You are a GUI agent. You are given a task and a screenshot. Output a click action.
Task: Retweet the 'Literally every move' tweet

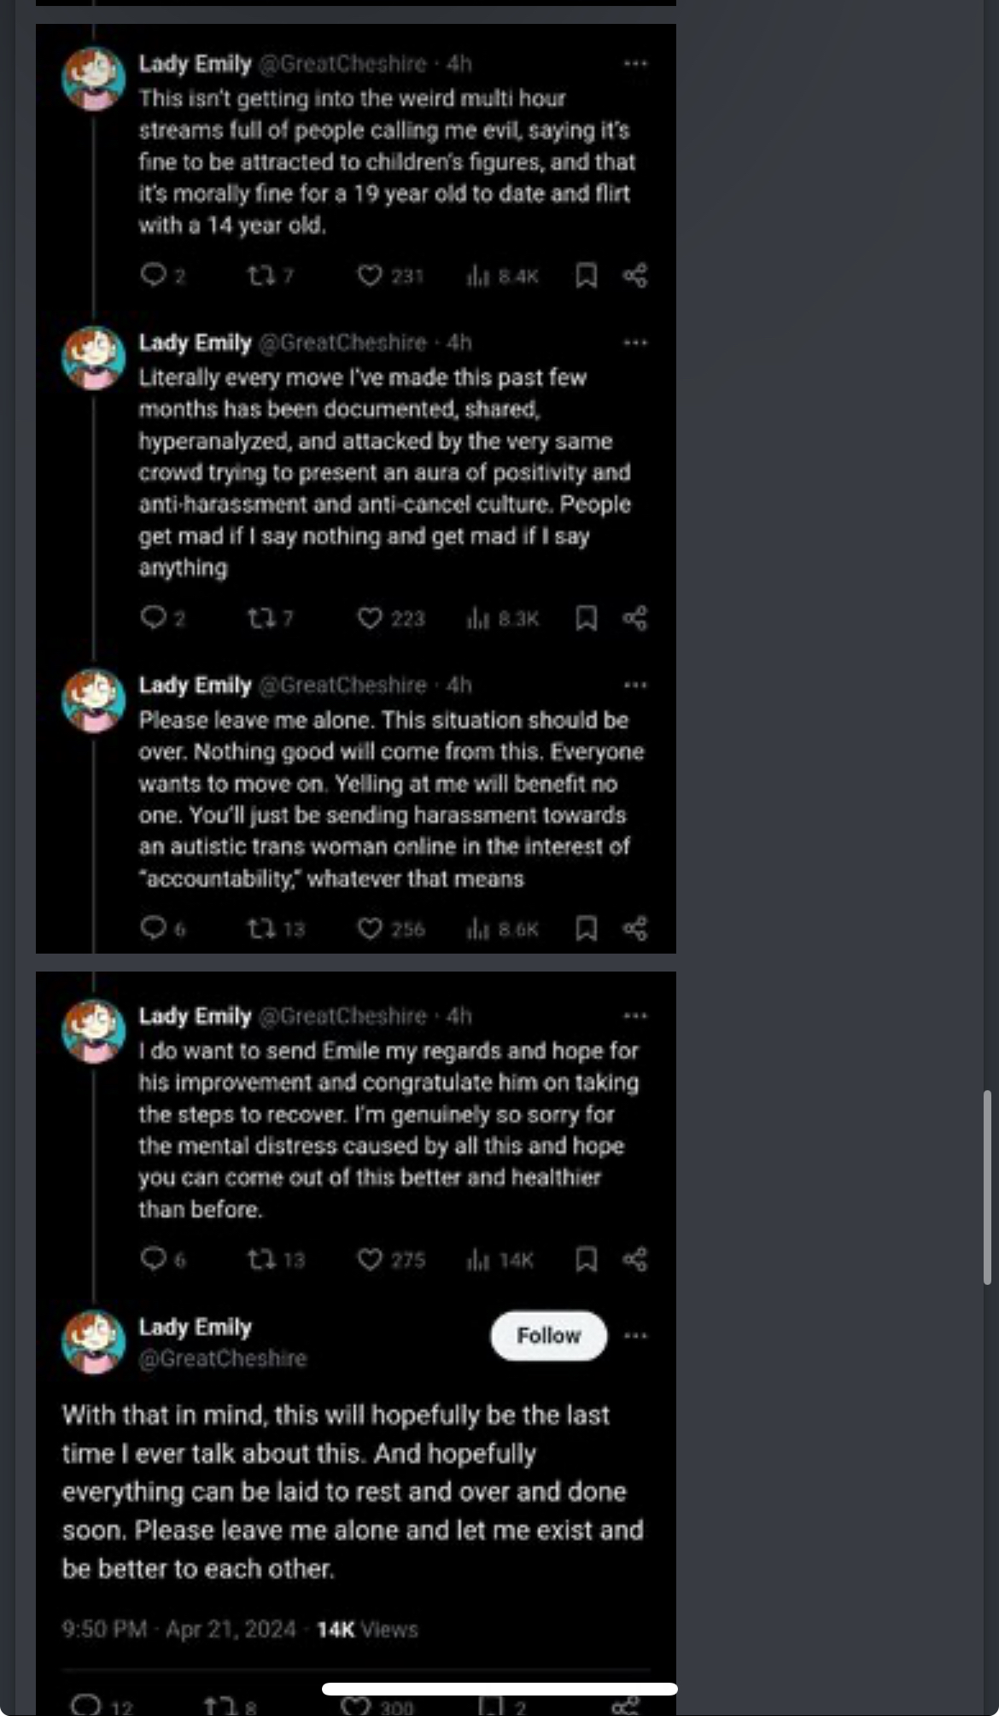260,618
